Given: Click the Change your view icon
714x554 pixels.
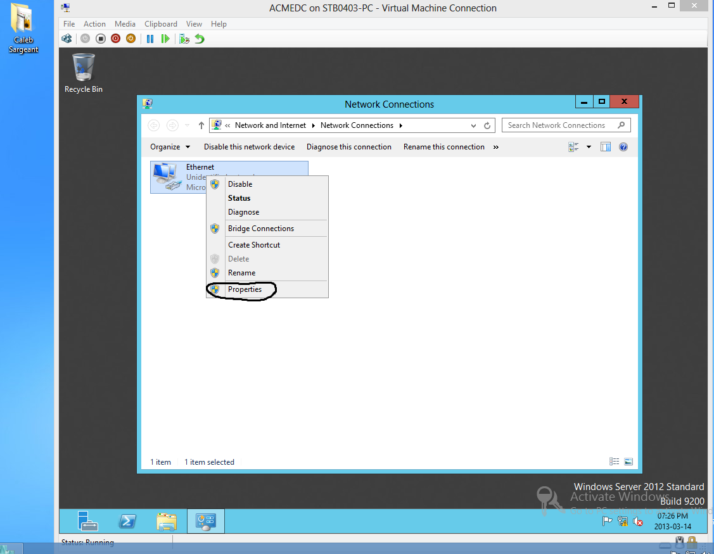Looking at the screenshot, I should 573,147.
